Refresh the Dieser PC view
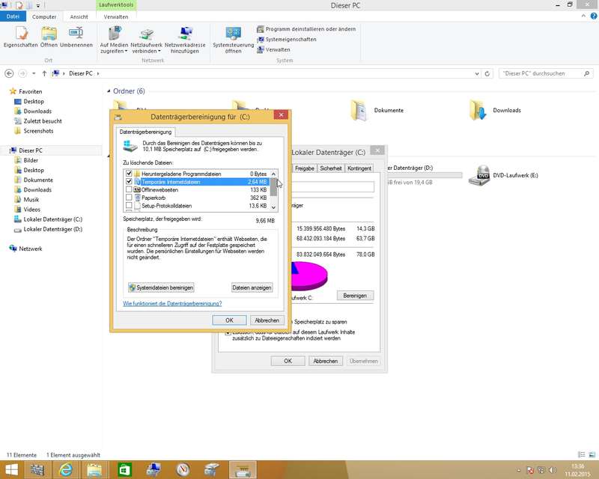 click(487, 74)
